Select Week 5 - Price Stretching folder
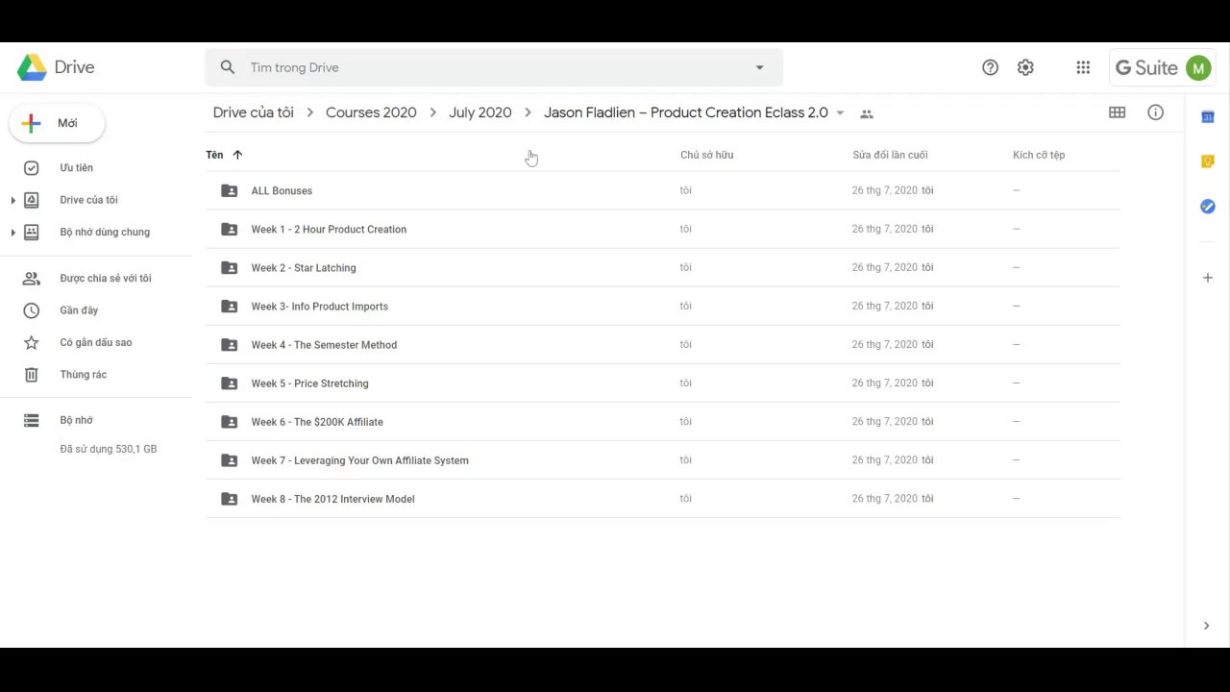Image resolution: width=1230 pixels, height=692 pixels. (309, 383)
